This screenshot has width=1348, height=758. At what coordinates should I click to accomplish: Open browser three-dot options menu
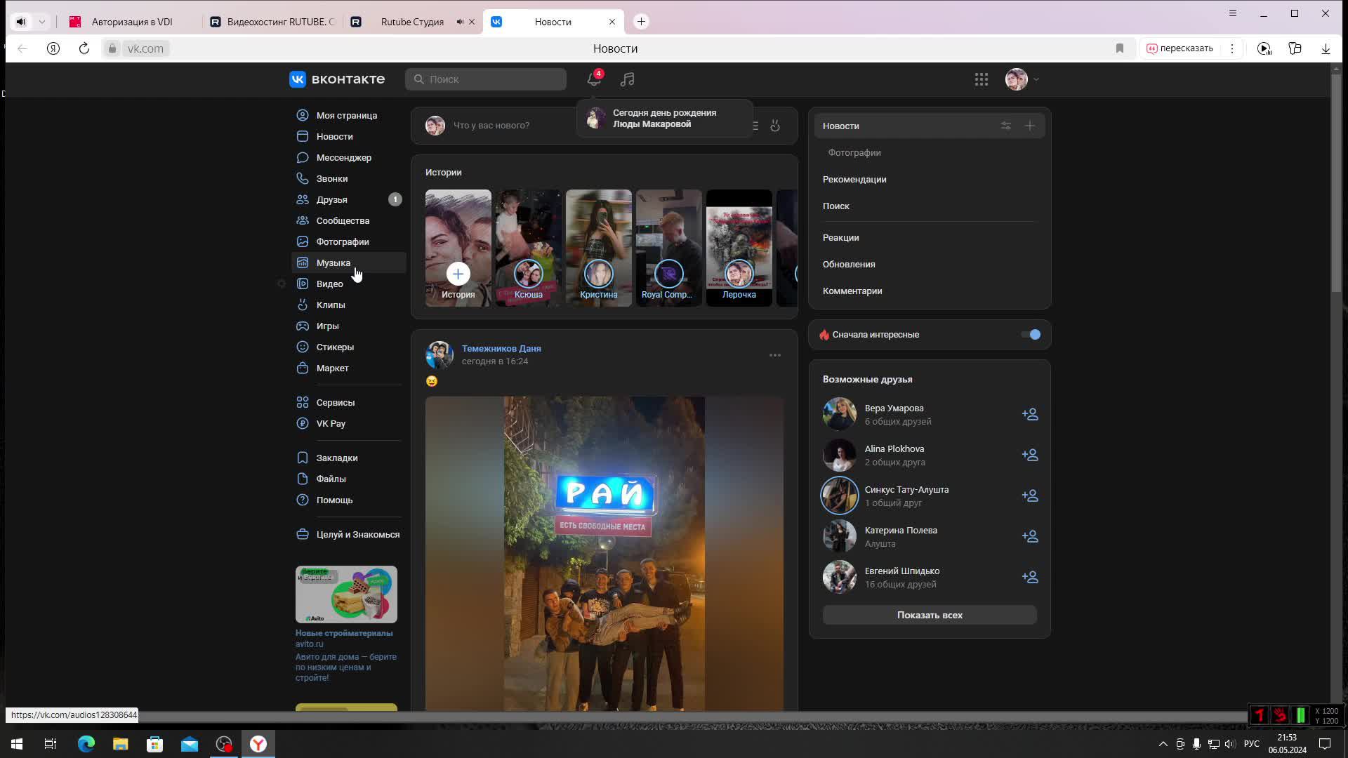click(1232, 48)
